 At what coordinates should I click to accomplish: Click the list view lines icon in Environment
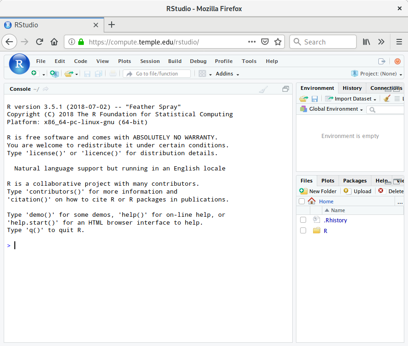[397, 99]
